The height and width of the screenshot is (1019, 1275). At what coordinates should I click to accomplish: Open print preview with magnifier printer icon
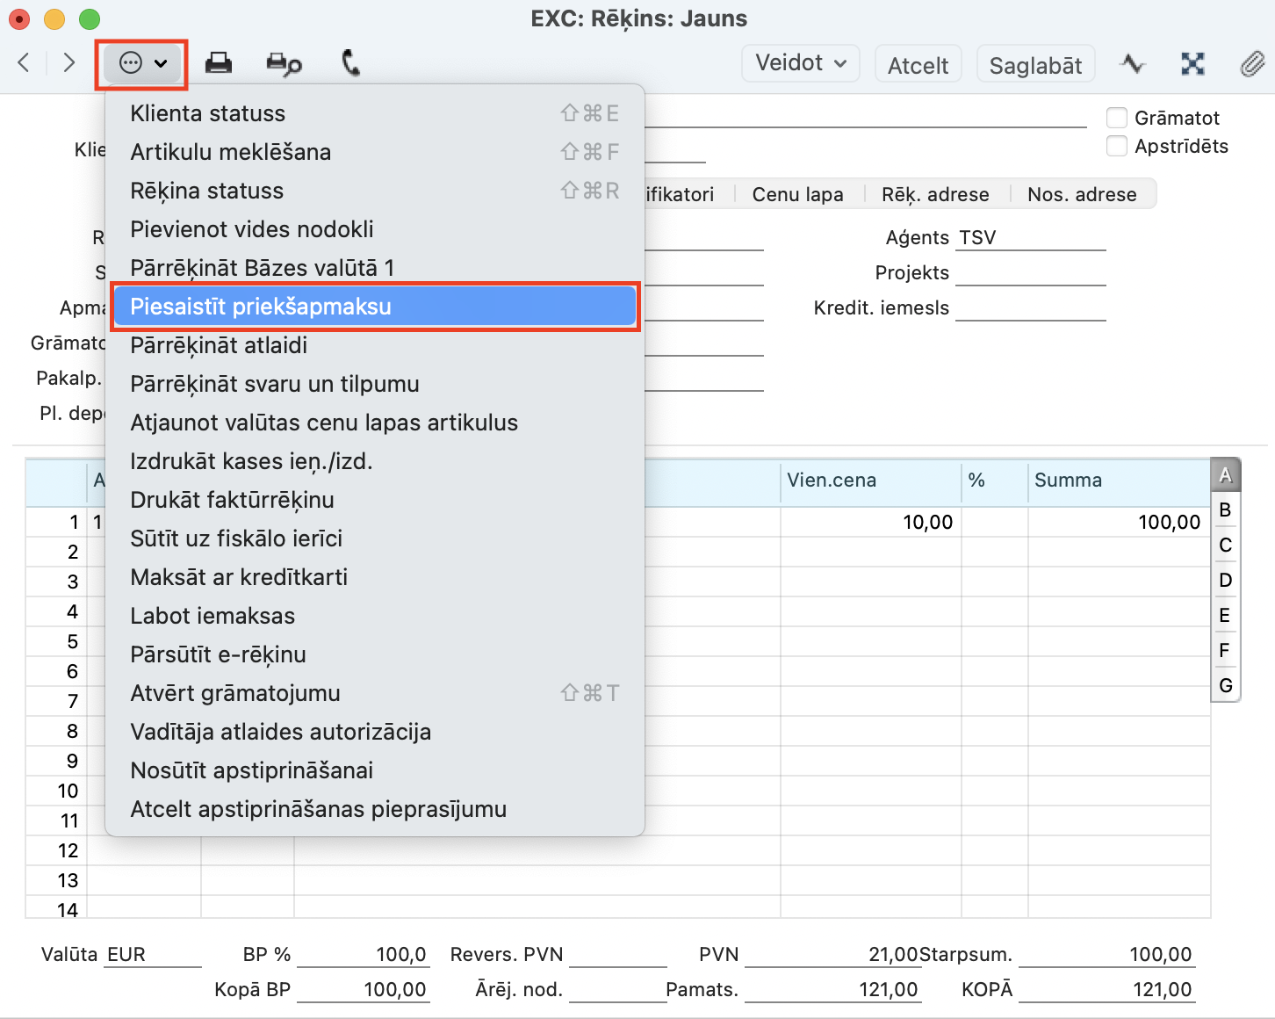pos(284,63)
